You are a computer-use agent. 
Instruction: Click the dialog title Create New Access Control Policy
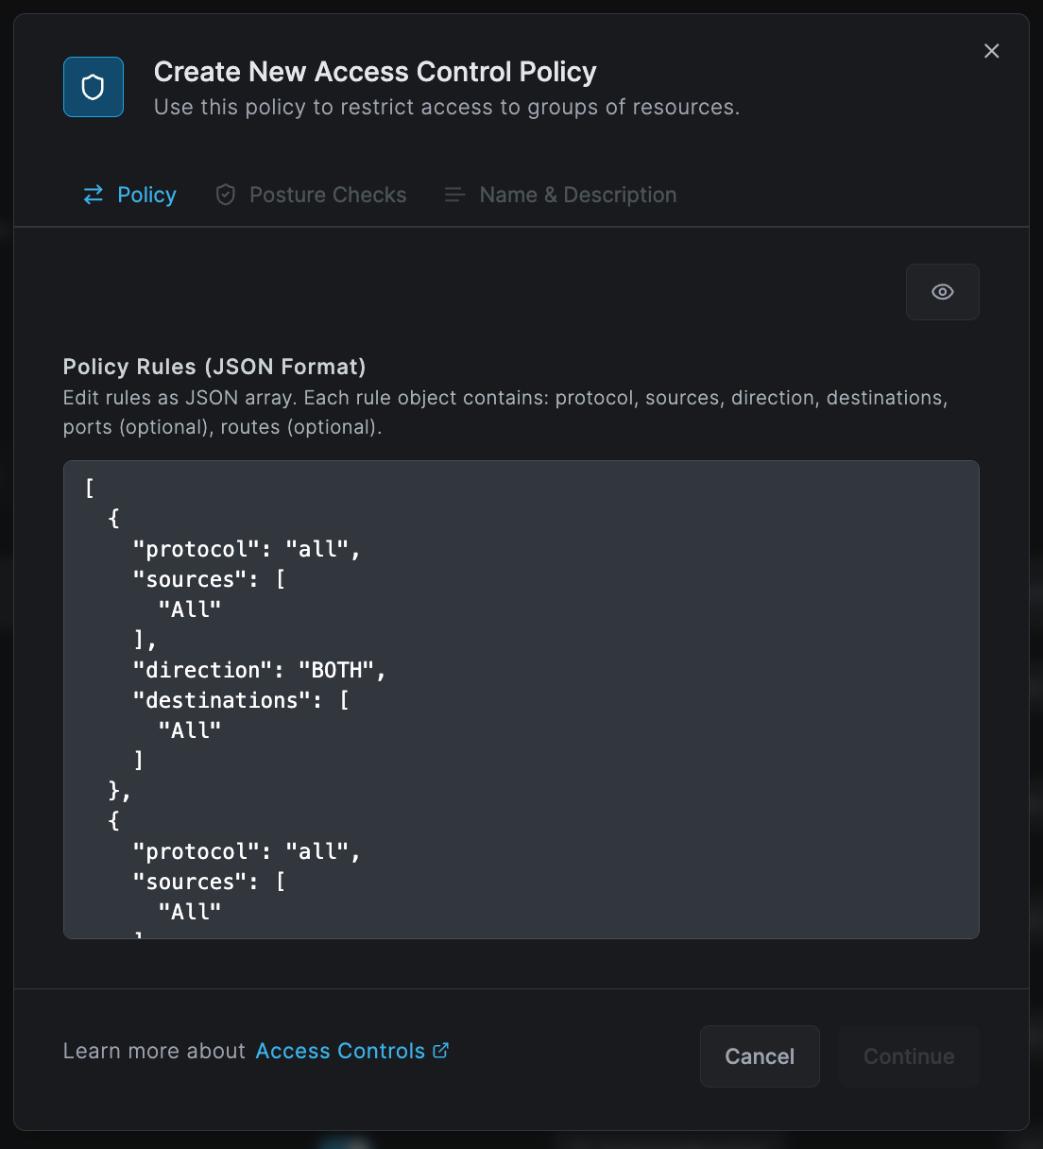375,72
